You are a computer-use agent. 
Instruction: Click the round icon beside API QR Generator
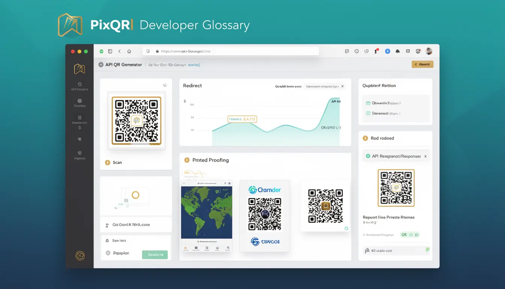point(101,65)
